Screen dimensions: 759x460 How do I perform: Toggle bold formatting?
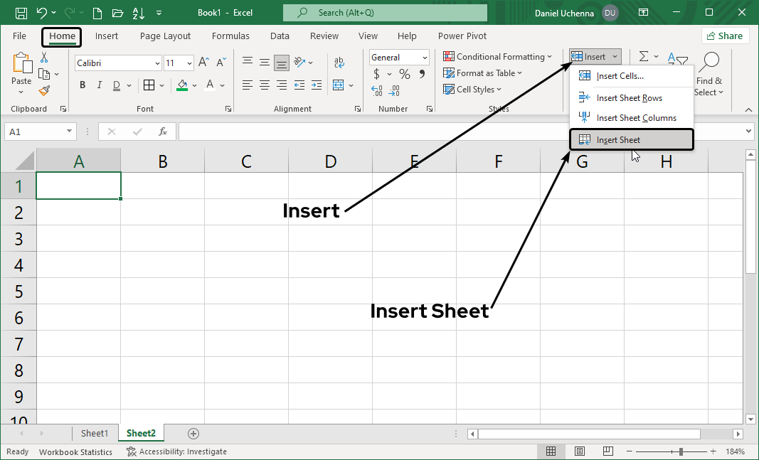click(x=83, y=85)
